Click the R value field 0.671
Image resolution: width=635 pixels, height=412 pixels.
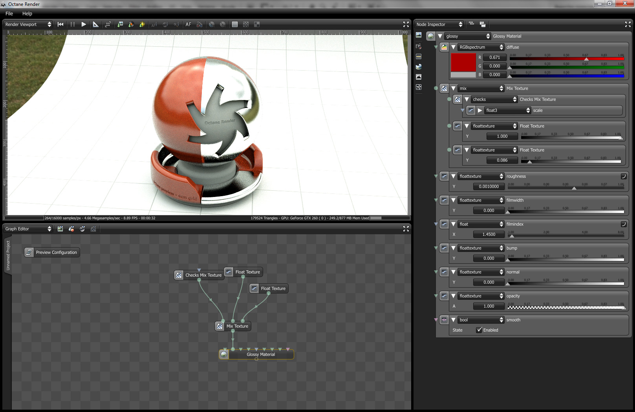(x=495, y=57)
